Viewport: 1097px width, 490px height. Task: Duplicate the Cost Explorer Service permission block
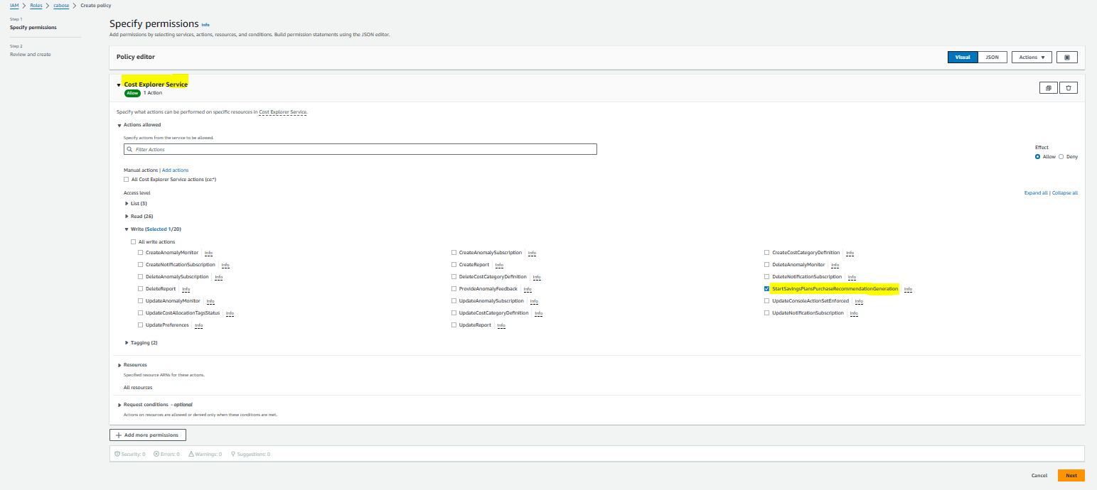tap(1048, 88)
